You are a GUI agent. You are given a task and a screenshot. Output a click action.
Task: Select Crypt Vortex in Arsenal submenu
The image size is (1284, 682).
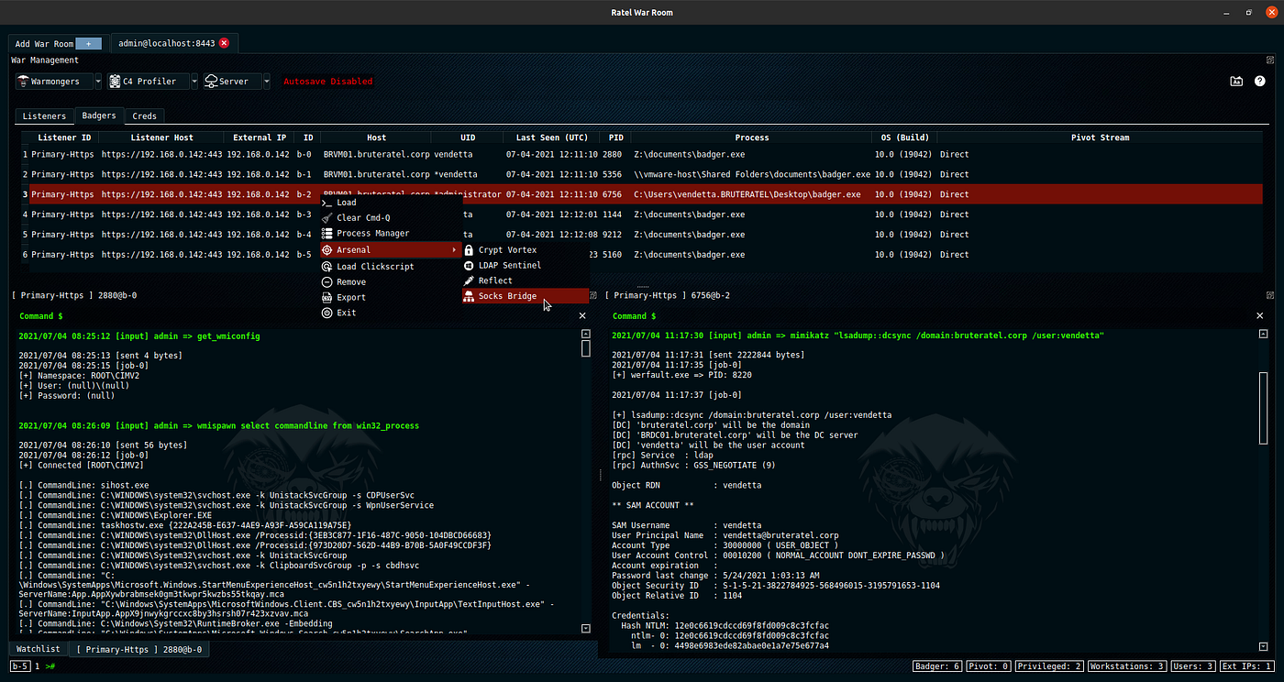click(508, 250)
